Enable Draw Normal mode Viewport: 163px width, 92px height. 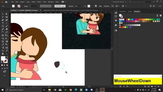[2, 68]
